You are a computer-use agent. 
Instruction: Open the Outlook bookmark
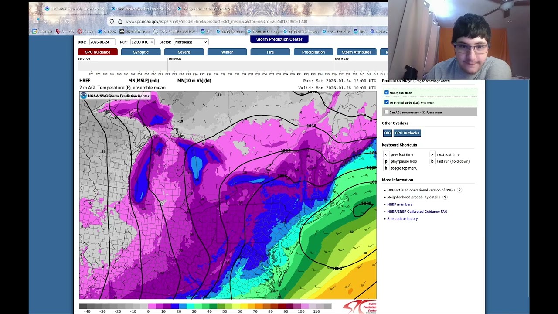[107, 31]
